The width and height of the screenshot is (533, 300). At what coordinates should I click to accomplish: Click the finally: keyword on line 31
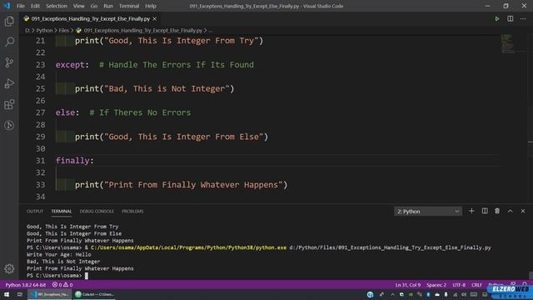click(x=74, y=161)
